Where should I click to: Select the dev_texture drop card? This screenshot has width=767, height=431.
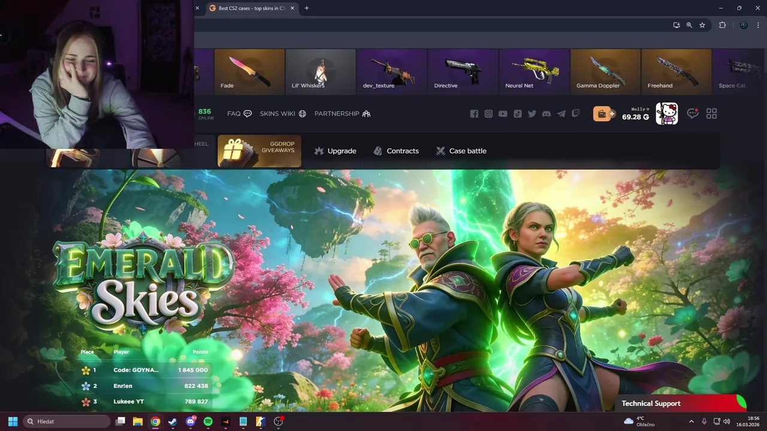point(392,72)
